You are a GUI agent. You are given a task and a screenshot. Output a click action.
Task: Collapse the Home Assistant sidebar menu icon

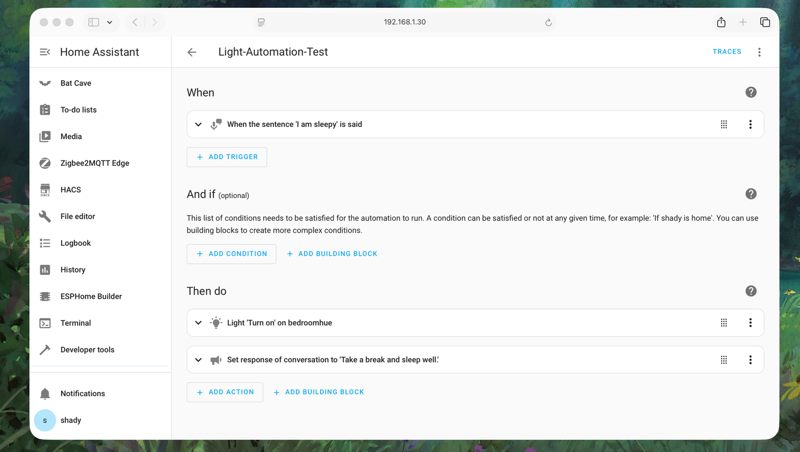pyautogui.click(x=45, y=52)
